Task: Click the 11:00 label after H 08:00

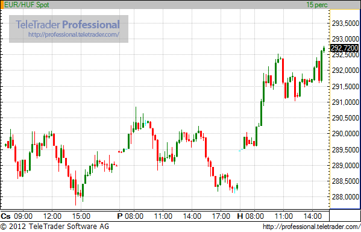Action: click(283, 216)
